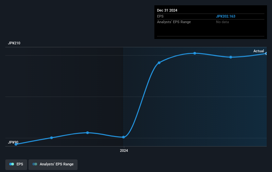Image resolution: width=272 pixels, height=172 pixels.
Task: Click the EPS data point at the 2024 gridline
Action: coord(124,137)
